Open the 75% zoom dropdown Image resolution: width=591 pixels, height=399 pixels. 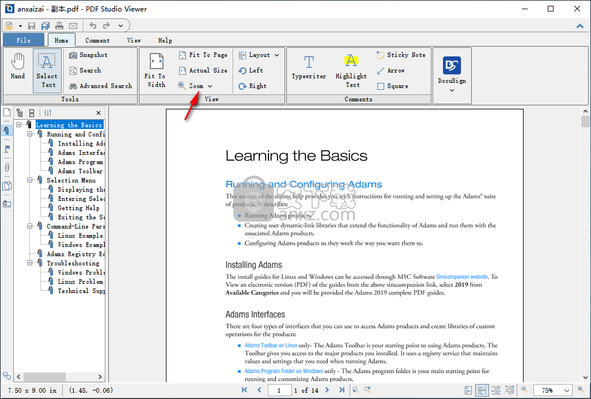tap(566, 391)
